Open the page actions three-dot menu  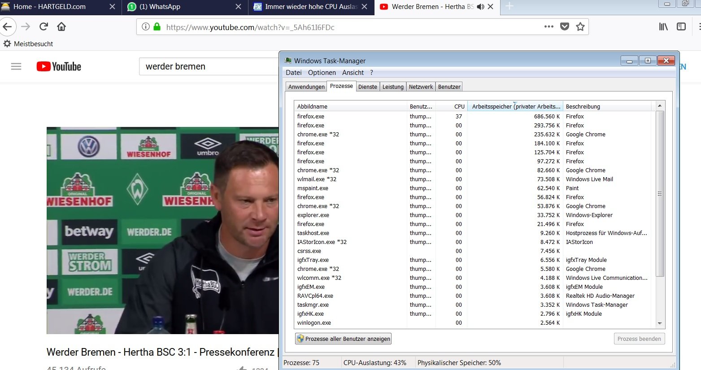[549, 27]
